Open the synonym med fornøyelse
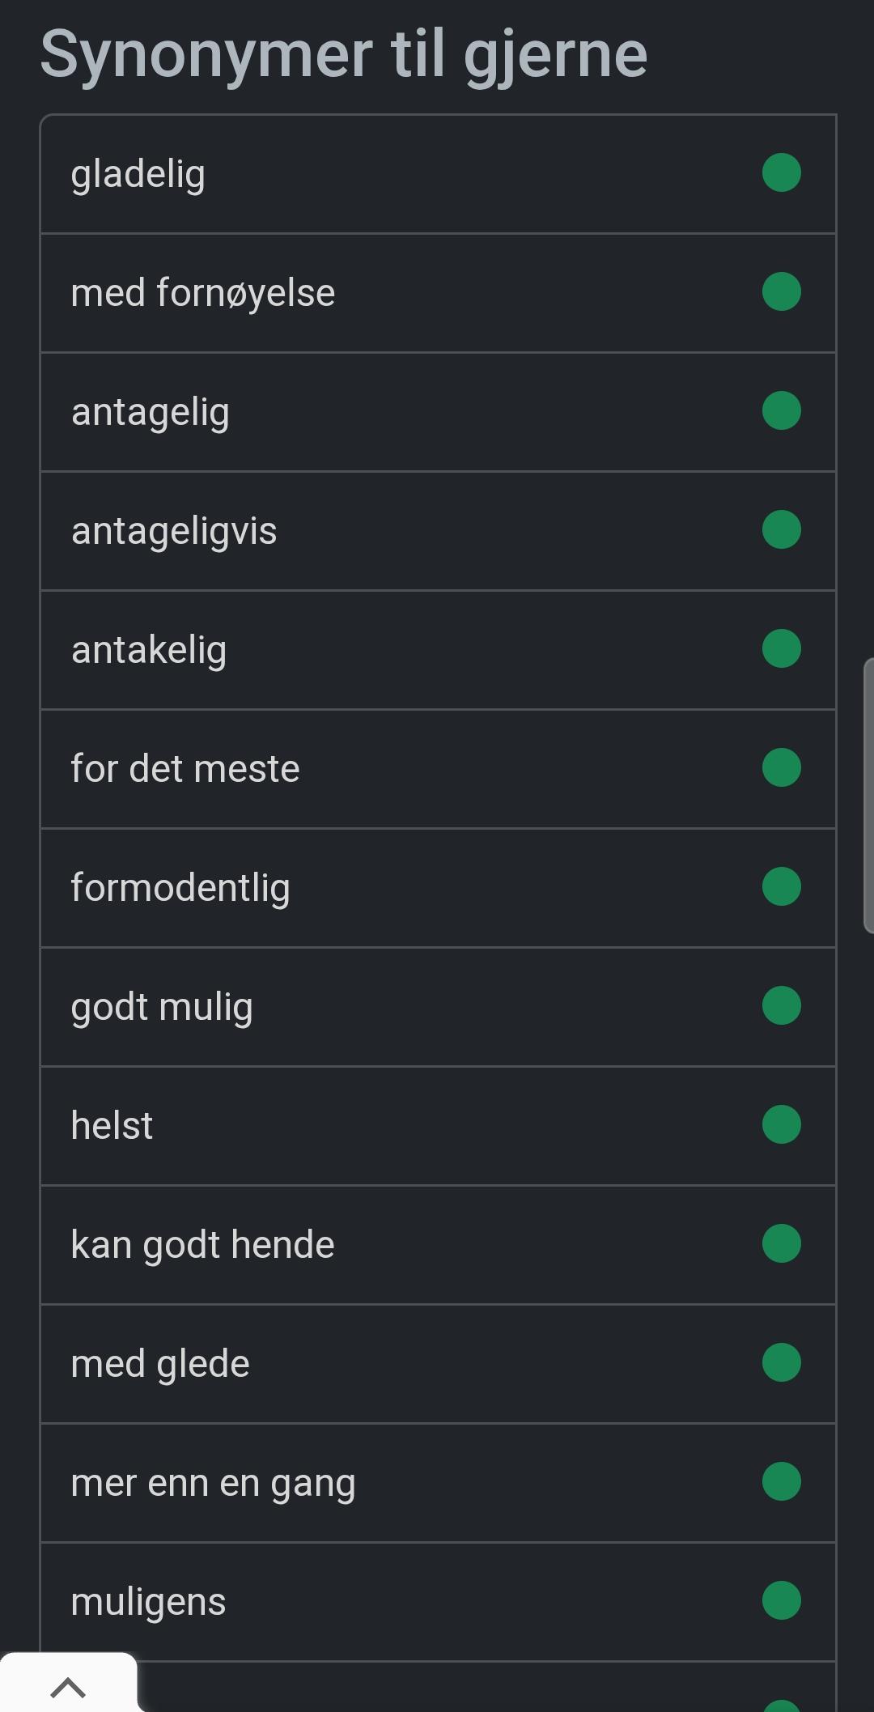Screen dimensions: 874x1712 203,293
